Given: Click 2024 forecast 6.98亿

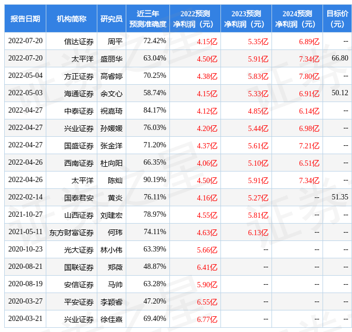Looking at the screenshot, I should [309, 128].
